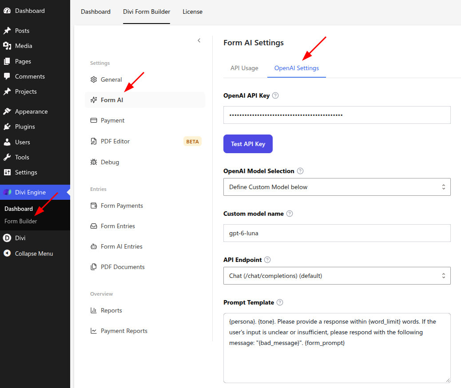The image size is (461, 388).
Task: Click help icon beside OpenAI Model Selection
Action: tap(300, 171)
